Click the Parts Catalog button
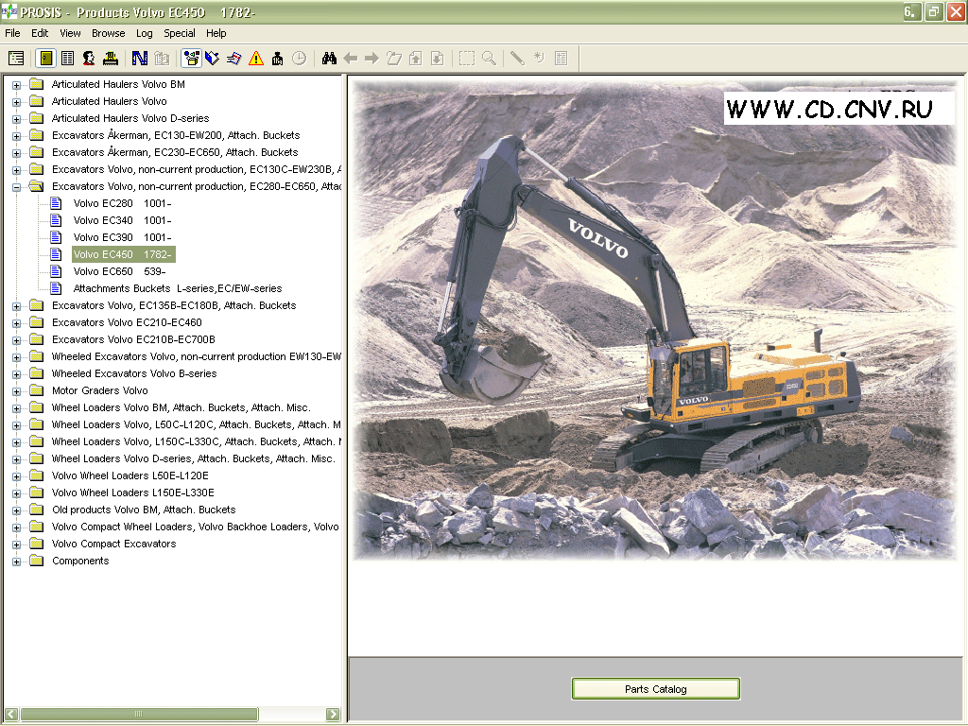Viewport: 968px width, 726px height. [656, 689]
